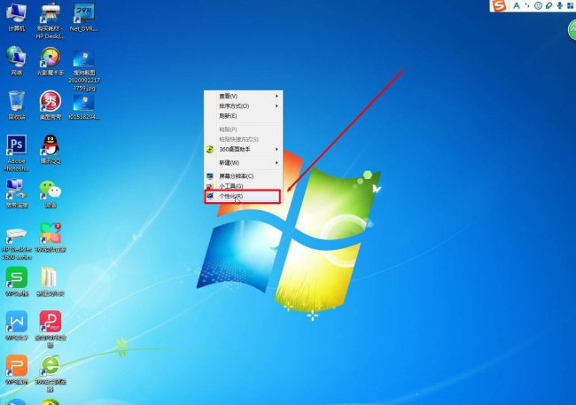Image resolution: width=576 pixels, height=405 pixels.
Task: Select the 美图秀秀 red icon
Action: point(51,105)
